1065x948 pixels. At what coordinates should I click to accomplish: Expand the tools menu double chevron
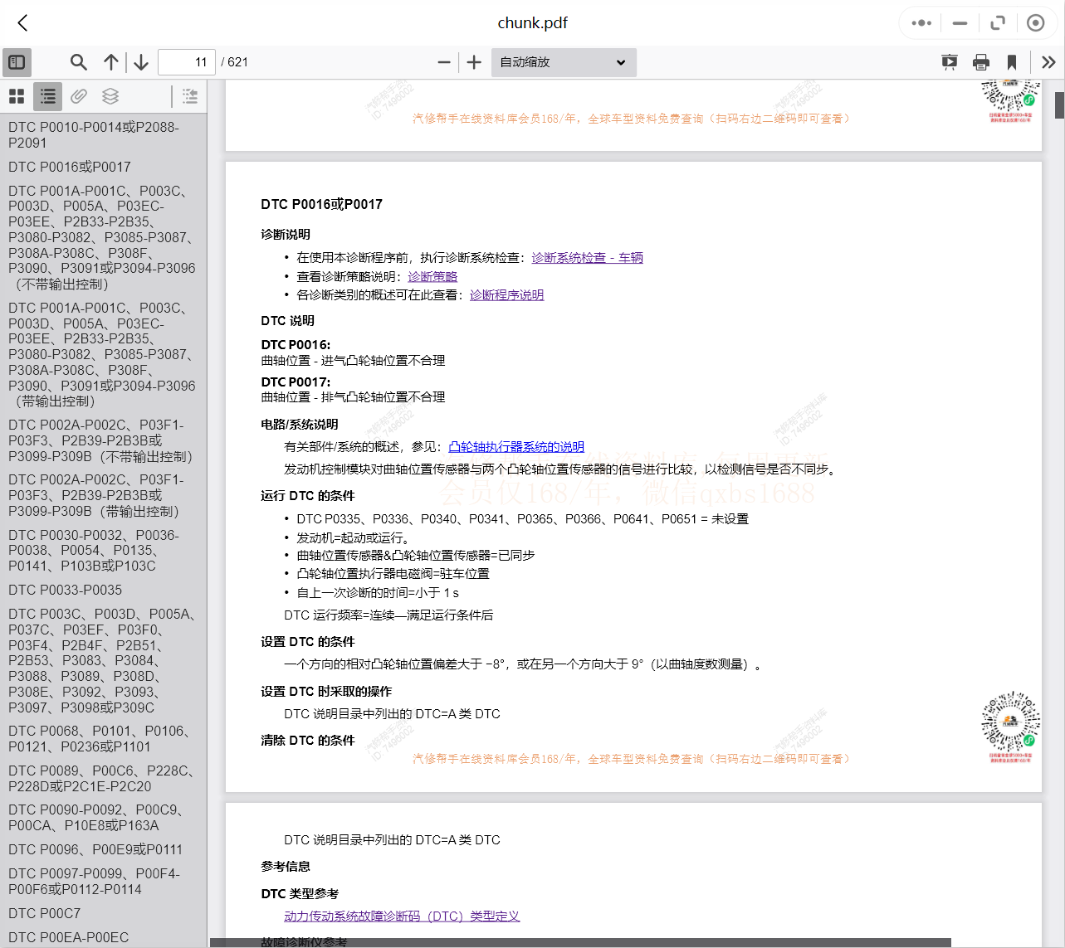tap(1048, 62)
